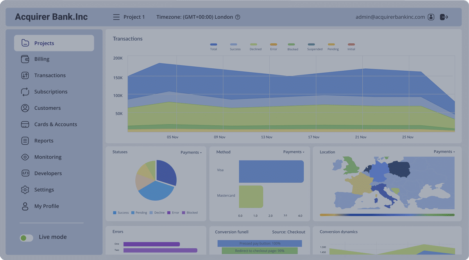Go to Settings in the sidebar
This screenshot has width=469, height=260.
tap(44, 190)
